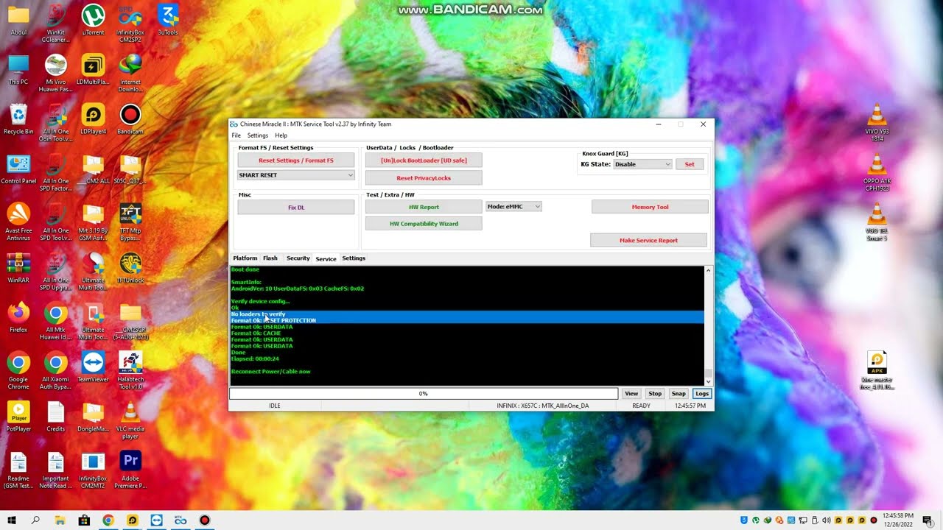The width and height of the screenshot is (943, 530).
Task: Click the Snap button
Action: (679, 394)
